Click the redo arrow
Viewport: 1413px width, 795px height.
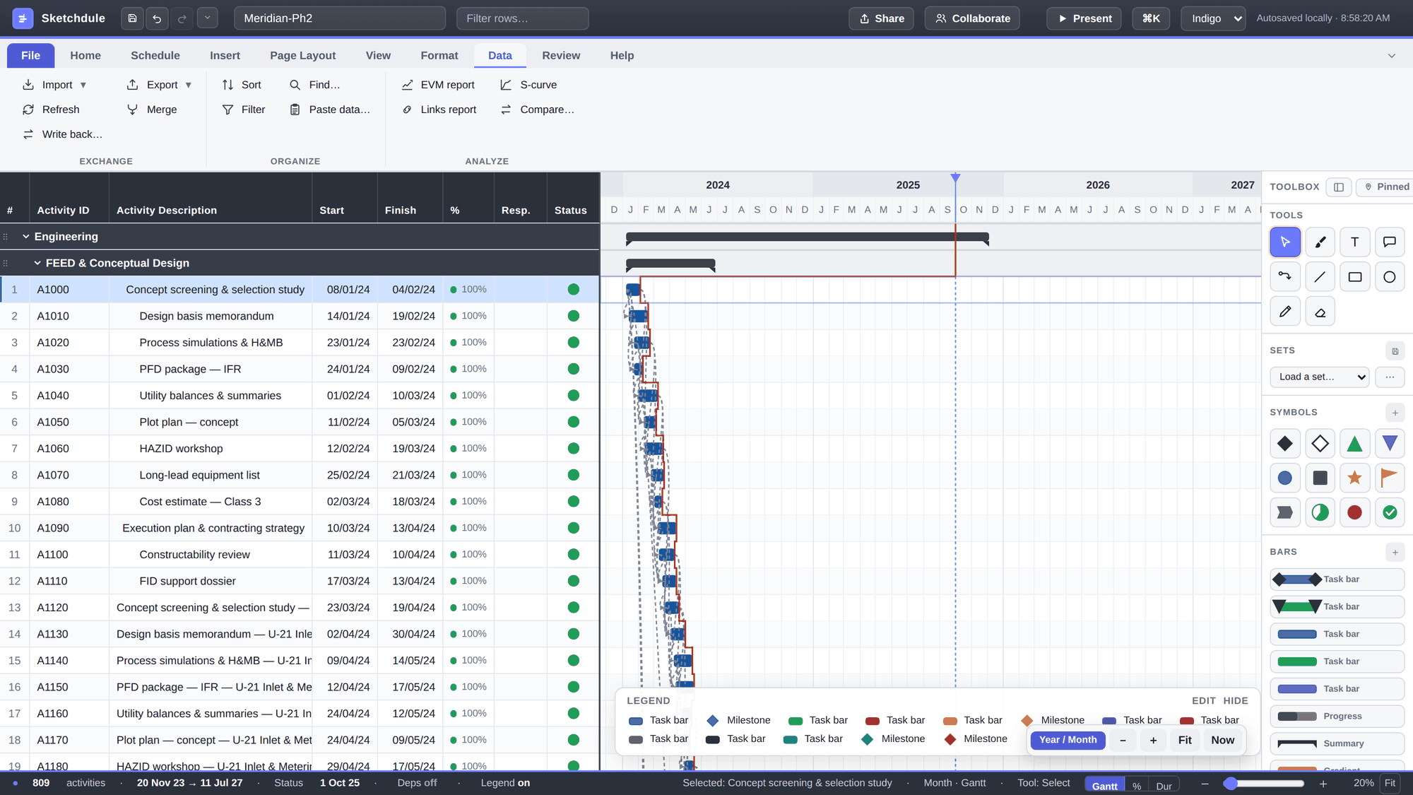(182, 18)
